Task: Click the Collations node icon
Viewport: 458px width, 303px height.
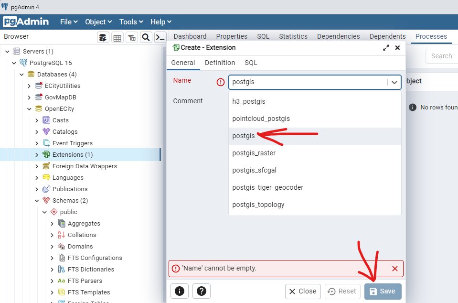Action: tap(61, 235)
